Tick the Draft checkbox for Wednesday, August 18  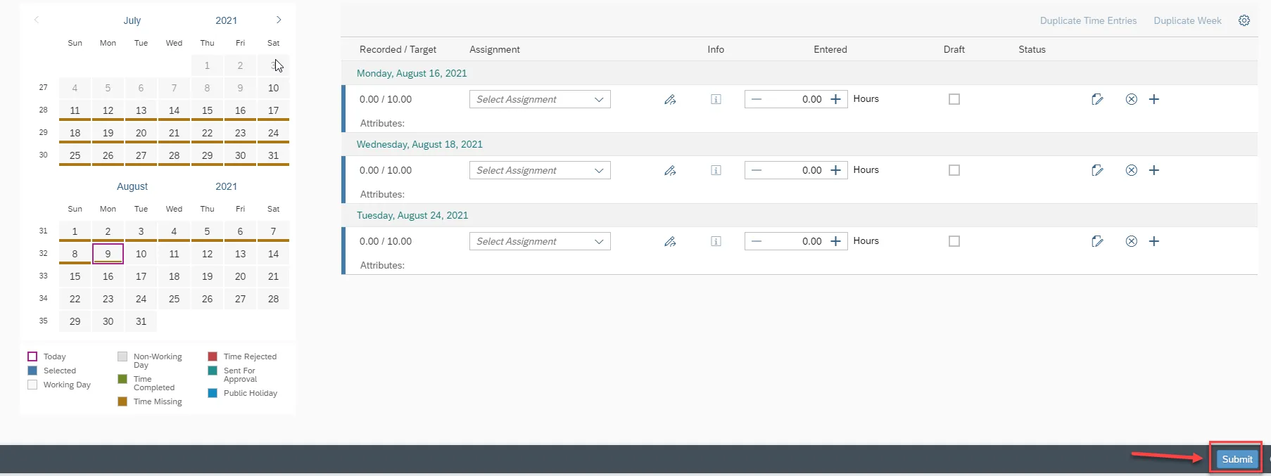tap(954, 170)
